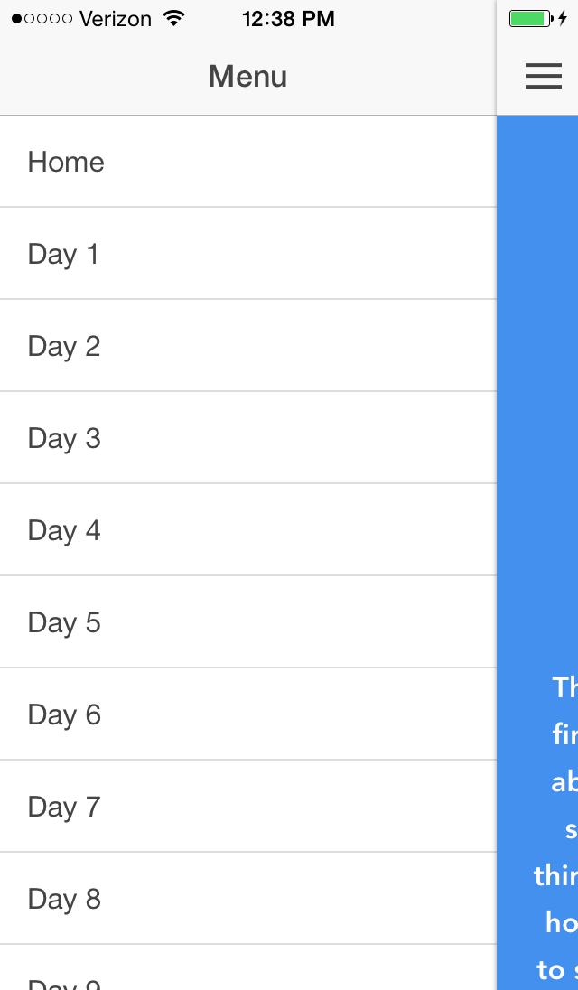Tap the Menu header title
578x990 pixels.
point(248,77)
